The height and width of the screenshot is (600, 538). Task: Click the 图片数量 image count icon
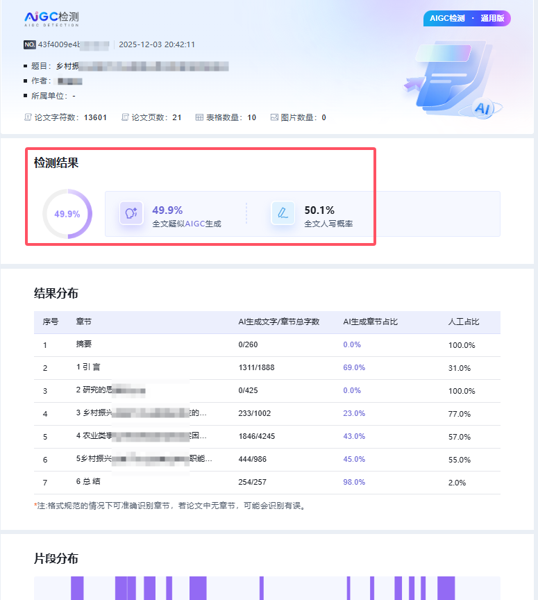click(274, 117)
